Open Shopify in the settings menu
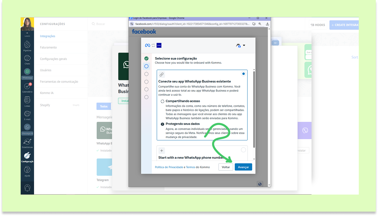 tap(45, 105)
